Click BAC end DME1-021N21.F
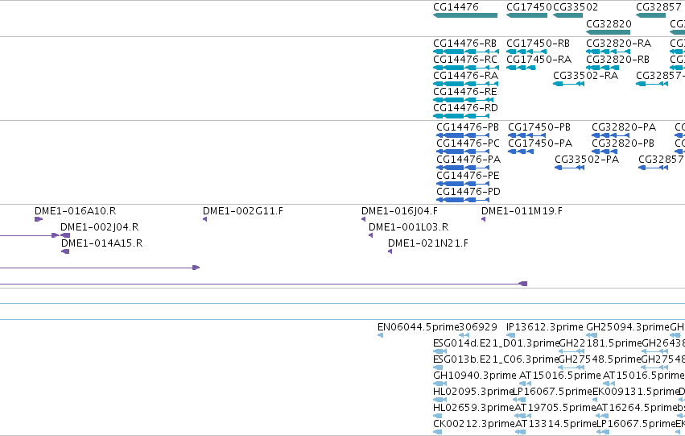Screen dimensions: 685x436 (428, 243)
